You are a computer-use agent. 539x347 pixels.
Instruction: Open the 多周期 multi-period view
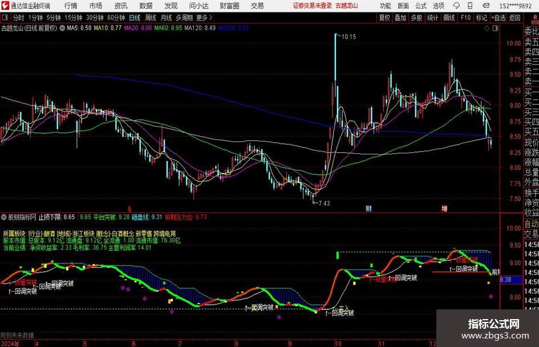(x=184, y=18)
